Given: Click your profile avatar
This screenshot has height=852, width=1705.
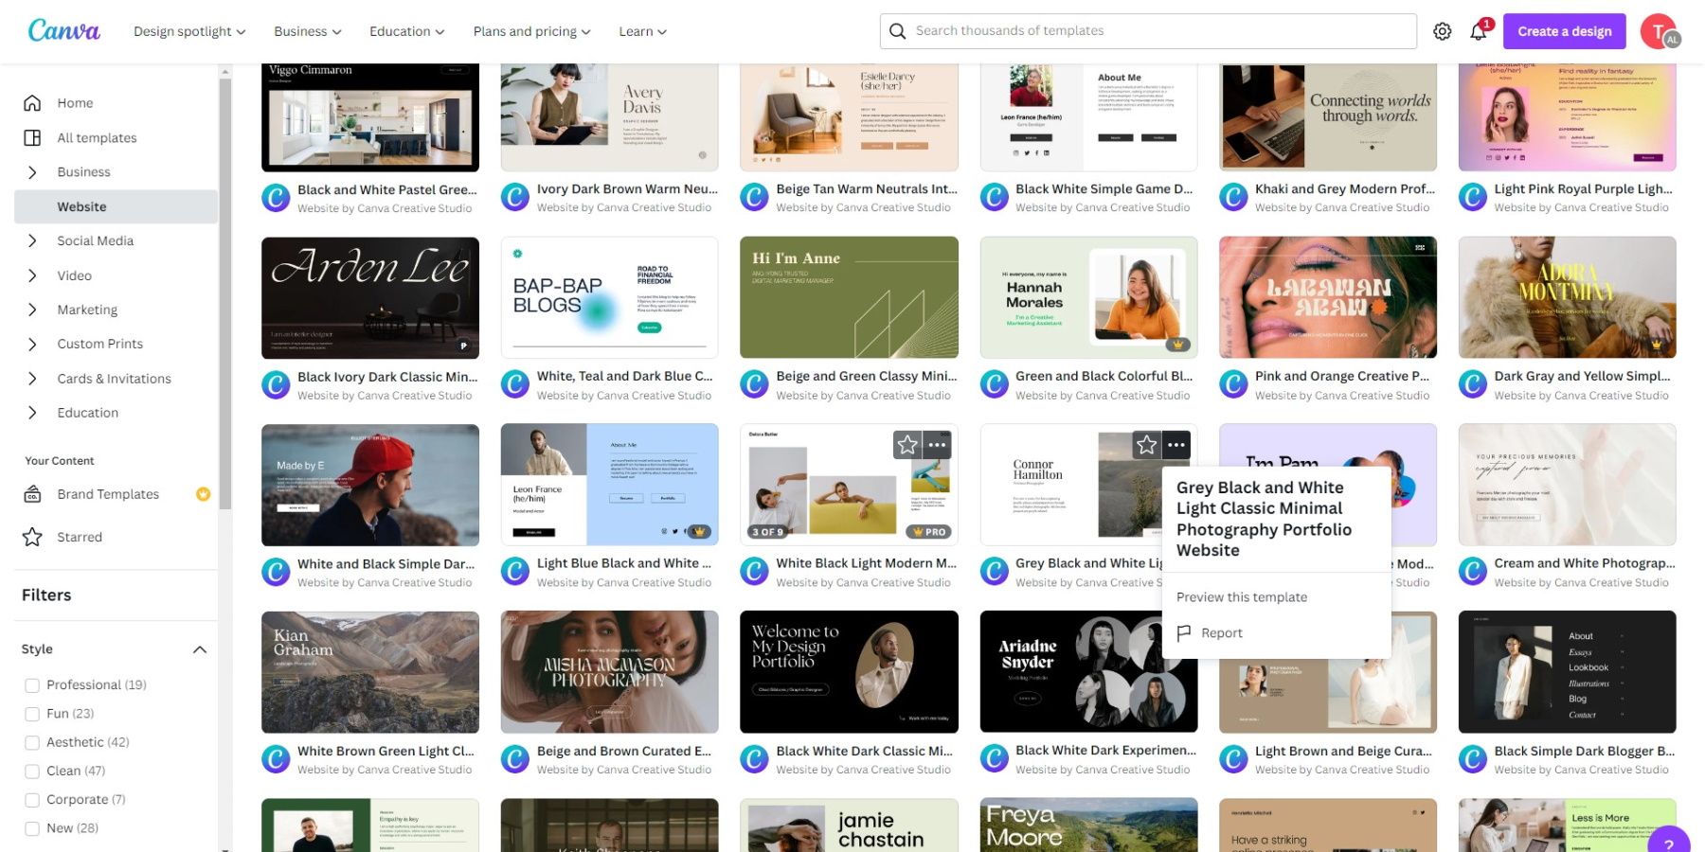Looking at the screenshot, I should pos(1659,30).
